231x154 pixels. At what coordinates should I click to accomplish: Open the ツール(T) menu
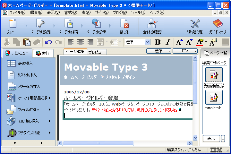pos(138,13)
